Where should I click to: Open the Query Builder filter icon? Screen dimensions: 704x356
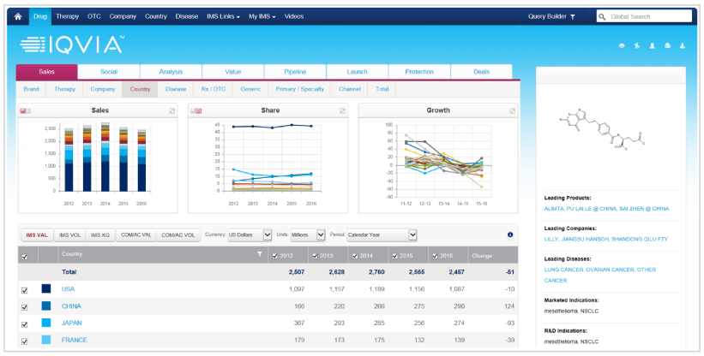tap(573, 16)
